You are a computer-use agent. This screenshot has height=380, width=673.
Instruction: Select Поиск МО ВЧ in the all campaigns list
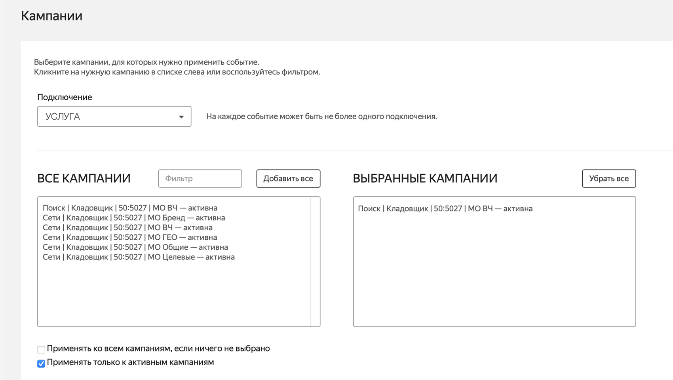coord(130,208)
